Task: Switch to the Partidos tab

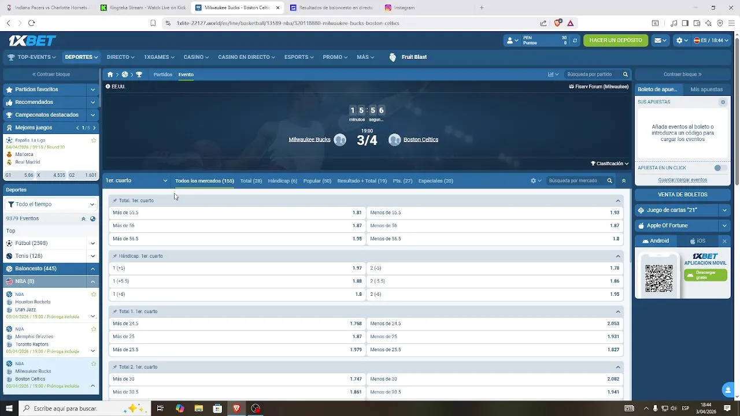Action: tap(163, 75)
